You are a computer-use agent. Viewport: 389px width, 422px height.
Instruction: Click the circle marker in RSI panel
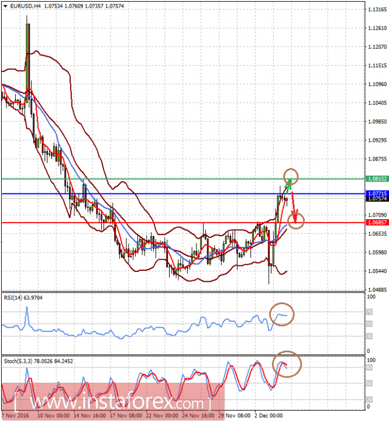tap(282, 315)
